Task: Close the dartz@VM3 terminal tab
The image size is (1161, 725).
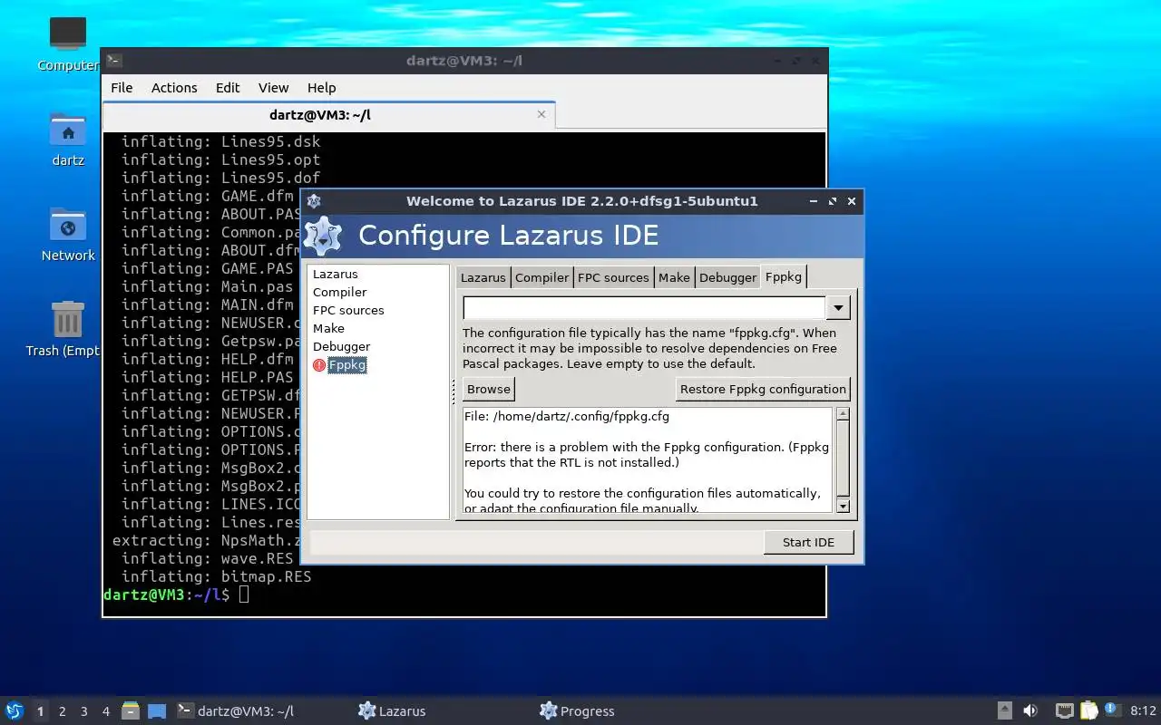Action: 541,114
